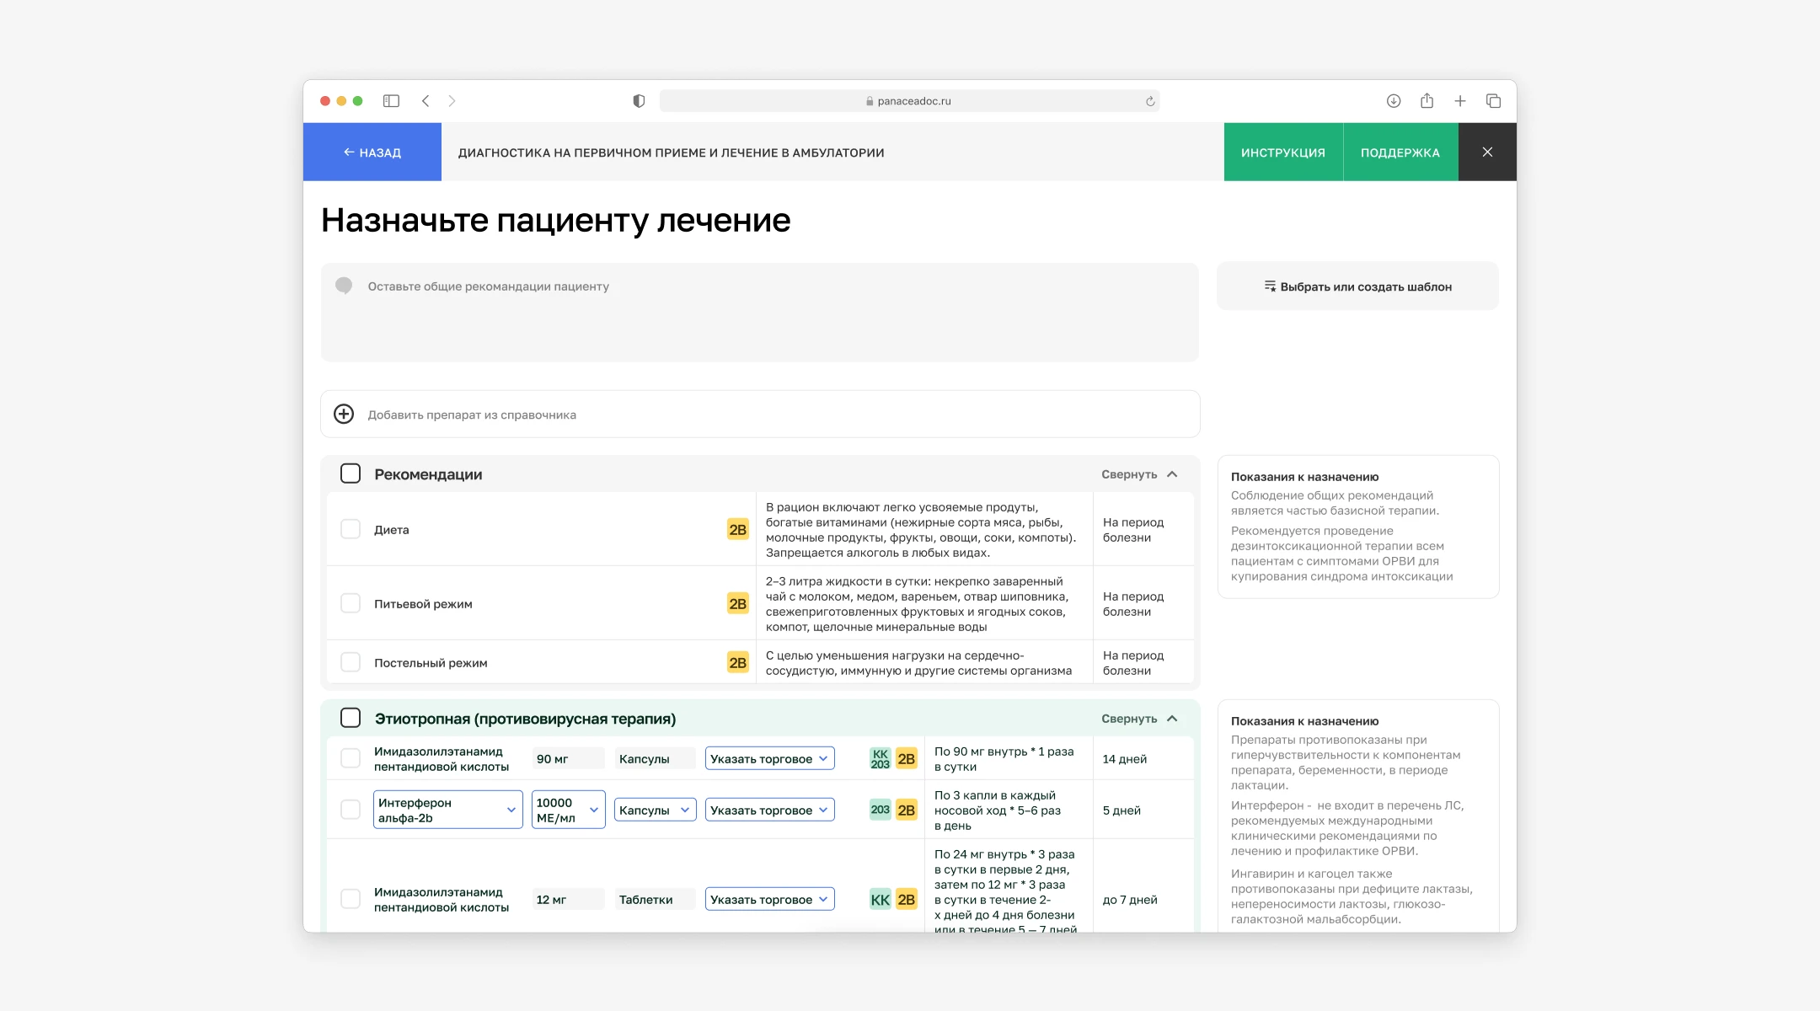Click the tab overview icon

pyautogui.click(x=1493, y=101)
